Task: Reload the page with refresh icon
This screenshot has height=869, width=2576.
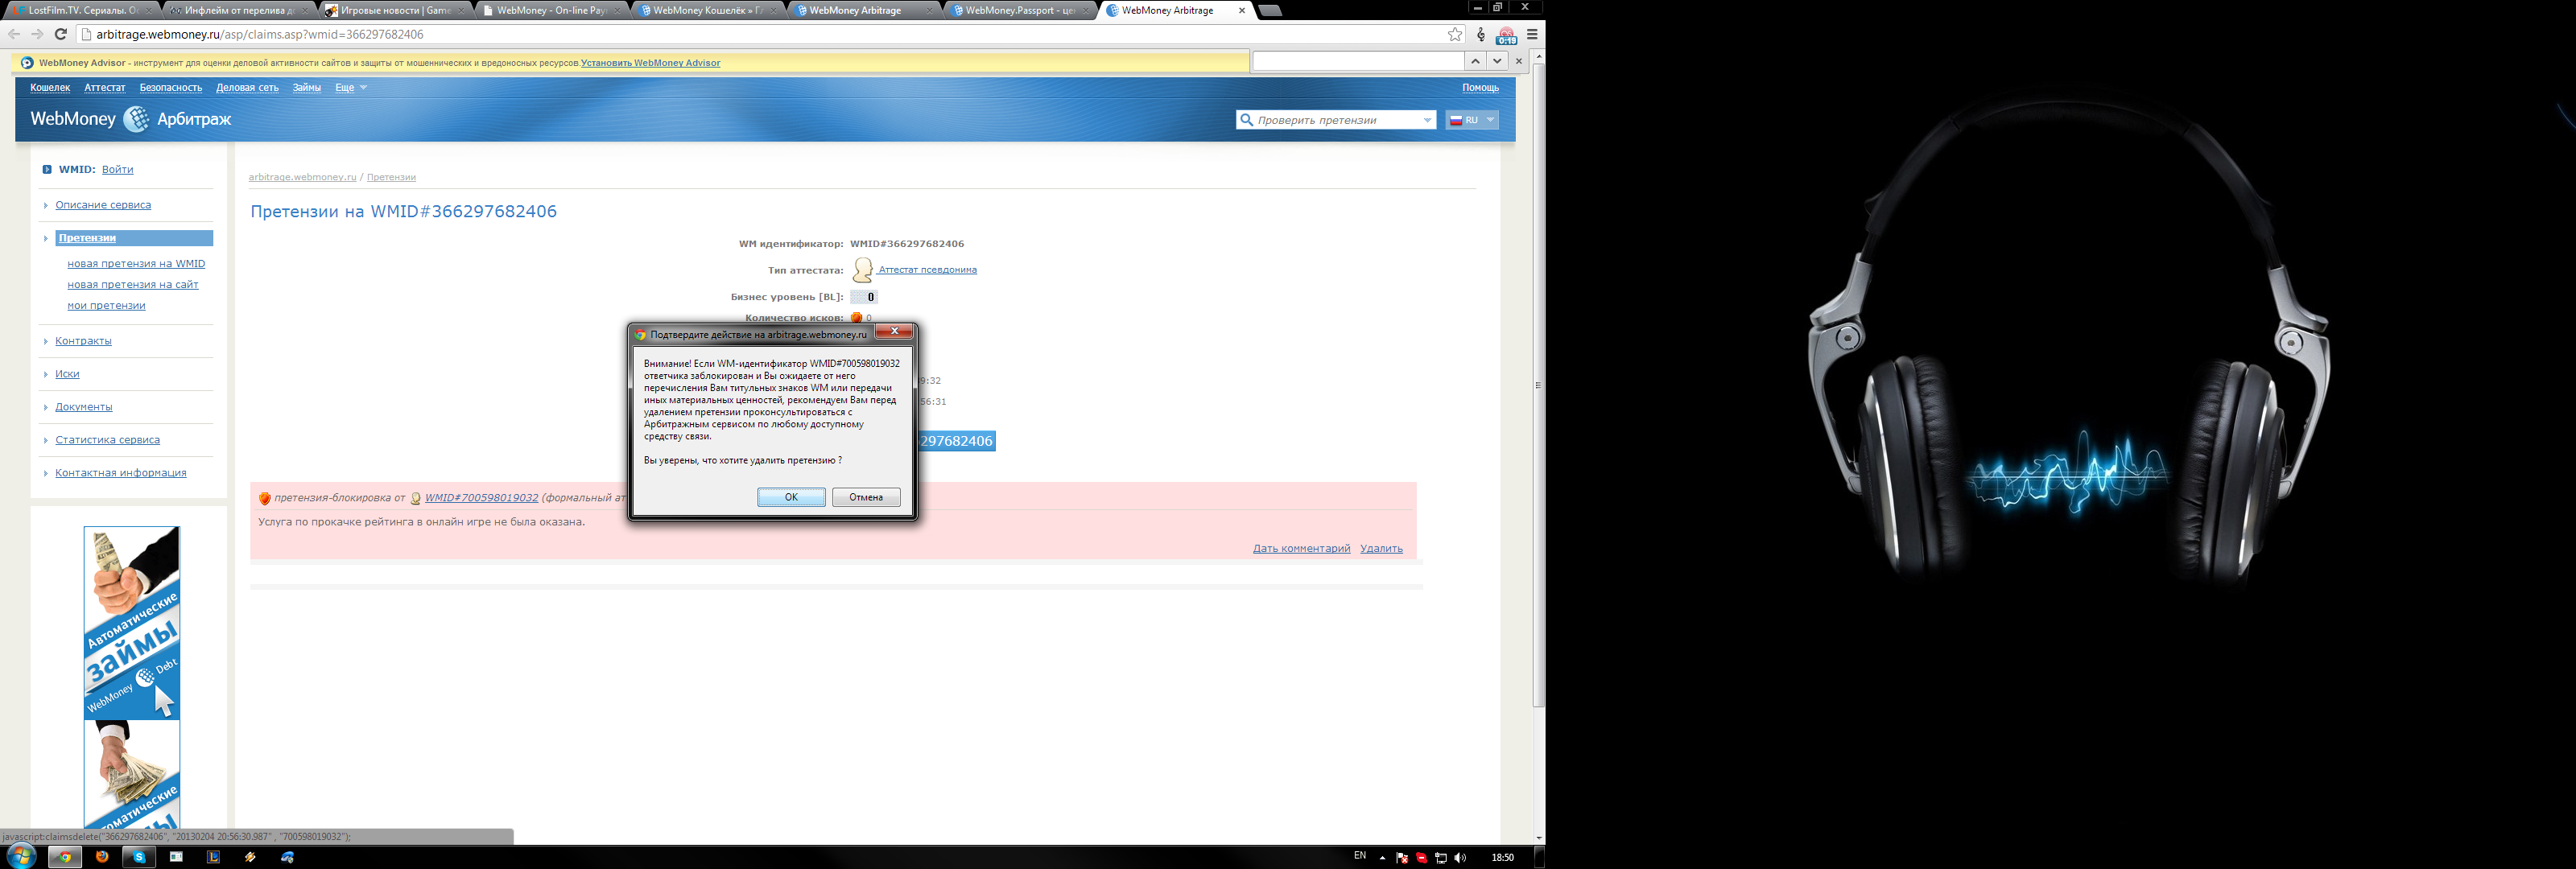Action: coord(61,34)
